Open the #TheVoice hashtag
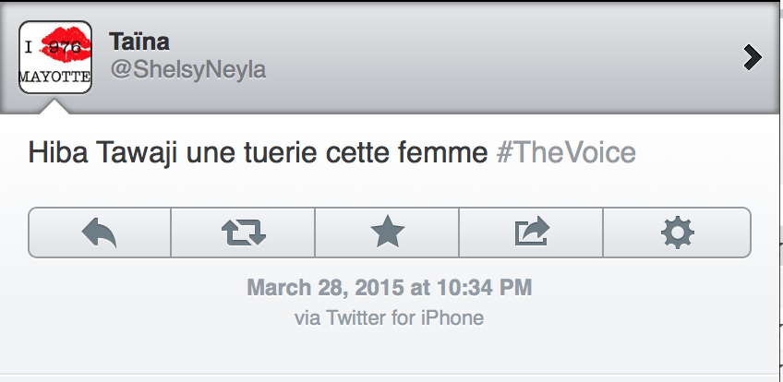The height and width of the screenshot is (382, 783). coord(566,152)
